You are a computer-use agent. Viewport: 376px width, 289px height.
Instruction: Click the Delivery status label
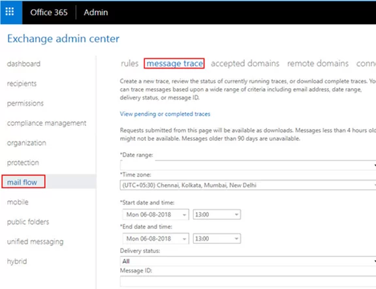coord(140,251)
